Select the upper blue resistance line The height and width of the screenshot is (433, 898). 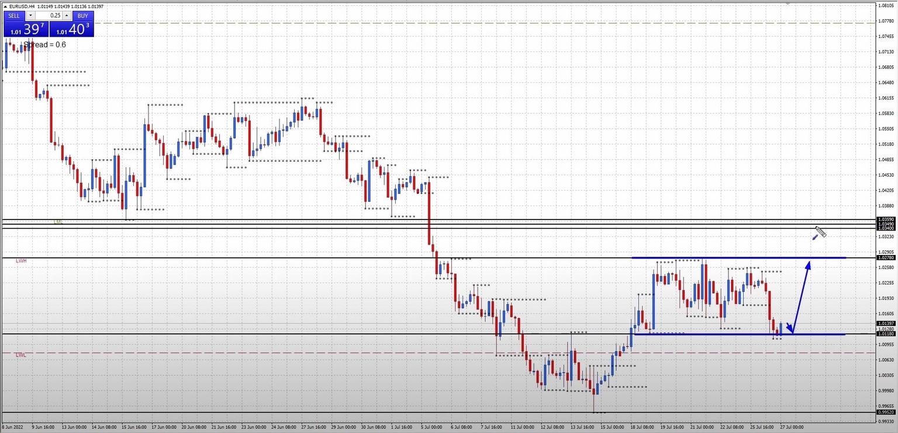(x=731, y=257)
